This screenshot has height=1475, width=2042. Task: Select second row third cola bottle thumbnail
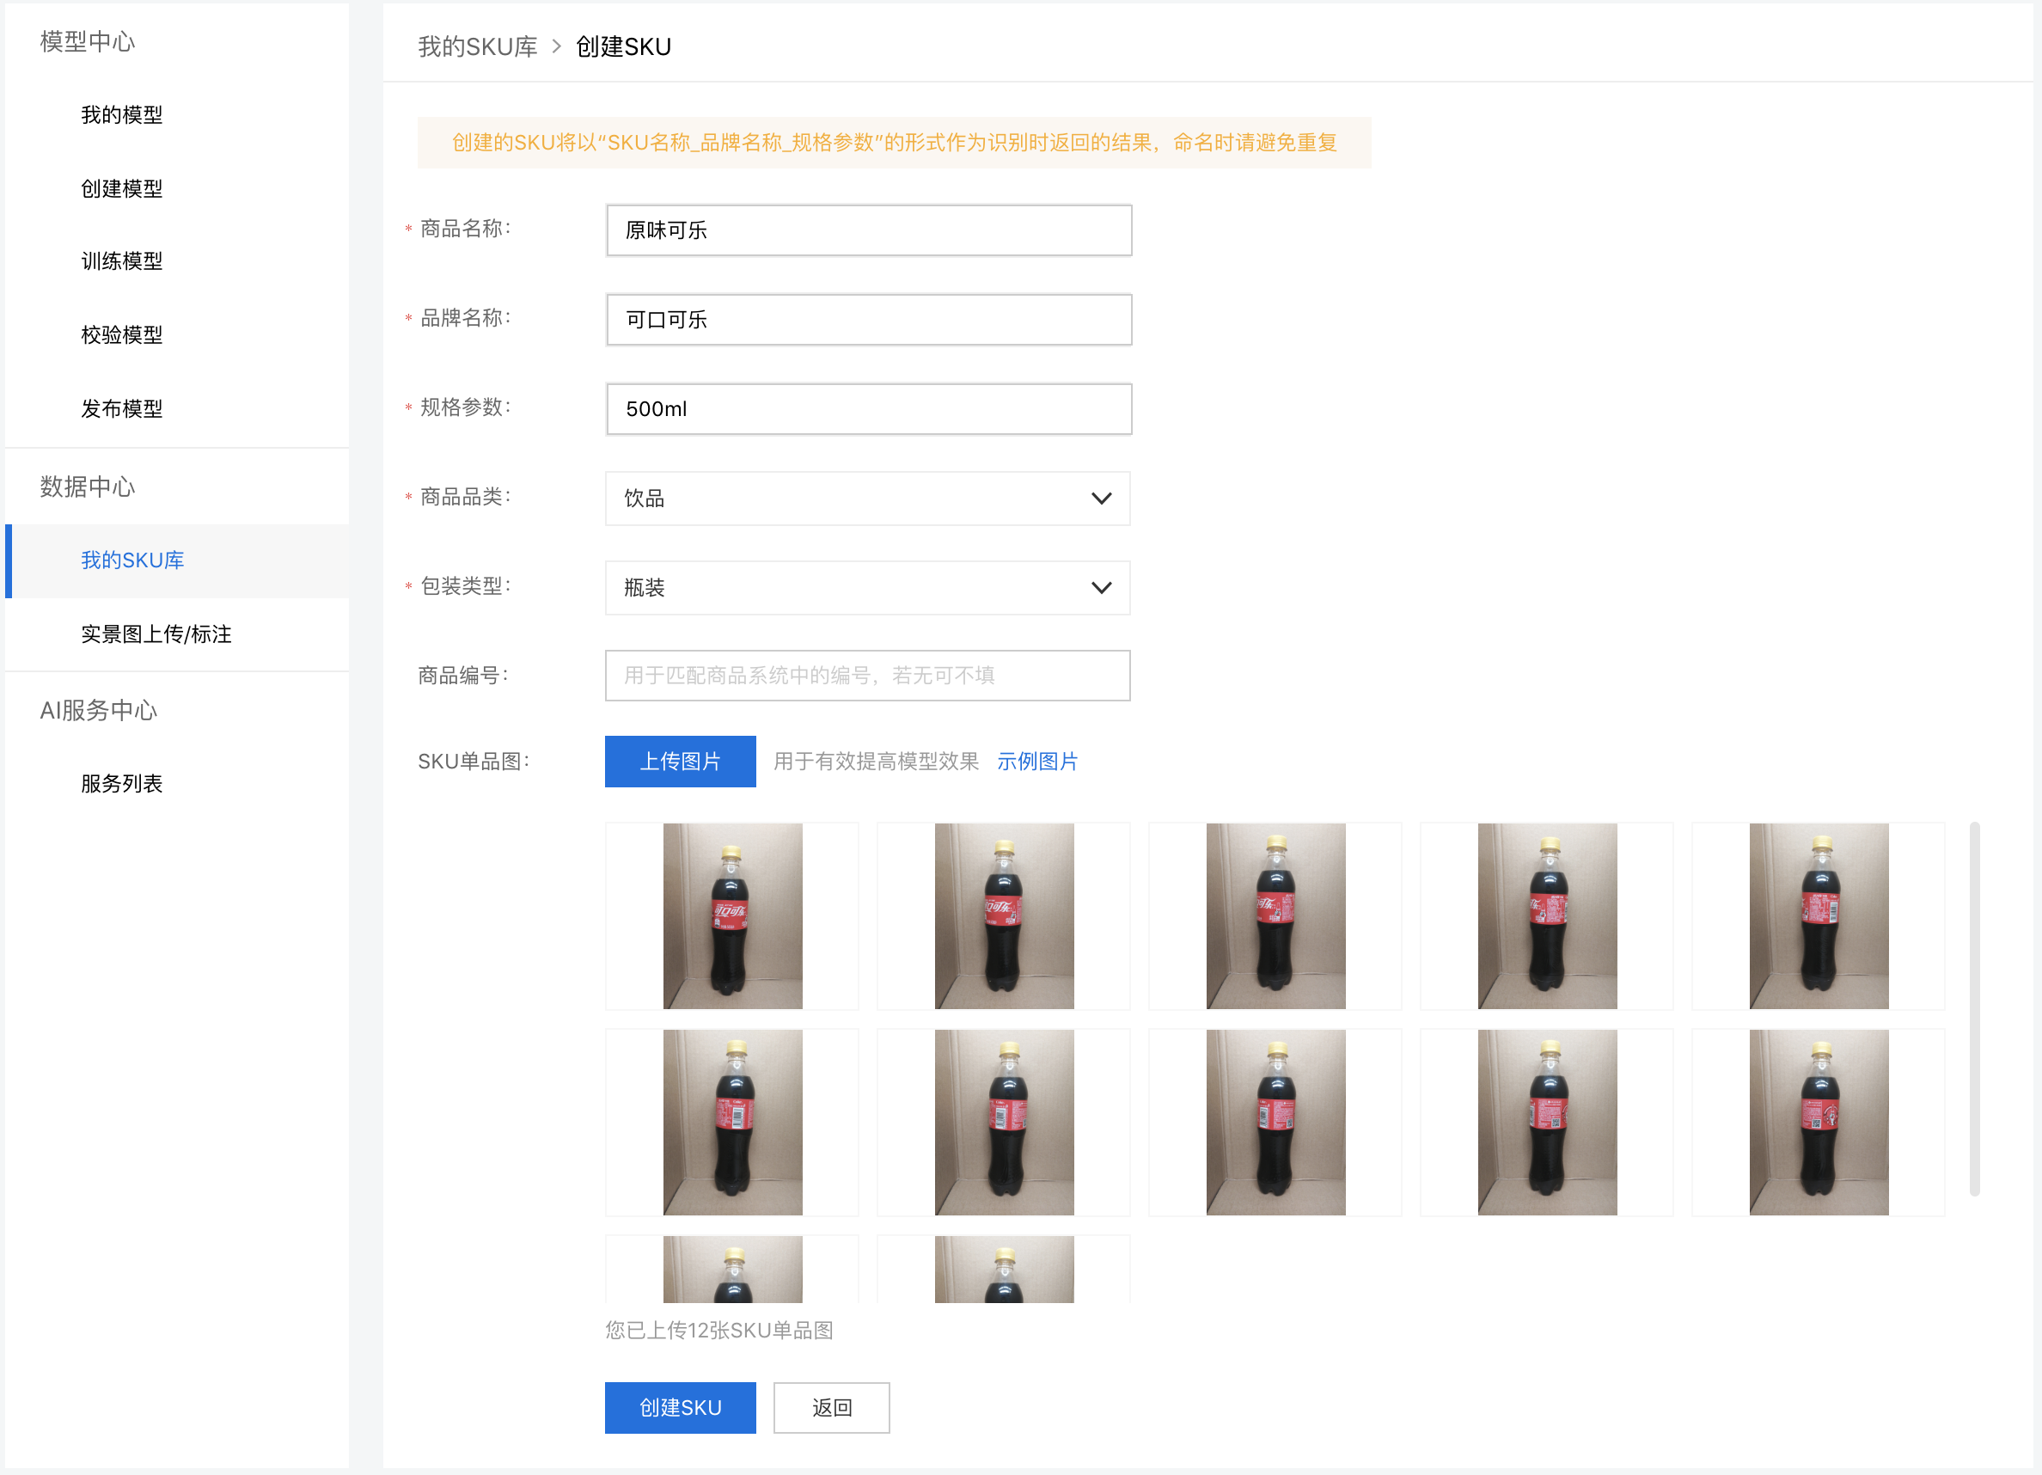click(1275, 1122)
